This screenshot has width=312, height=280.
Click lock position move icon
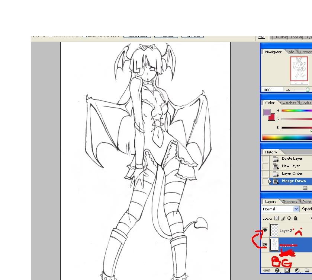pos(289,218)
